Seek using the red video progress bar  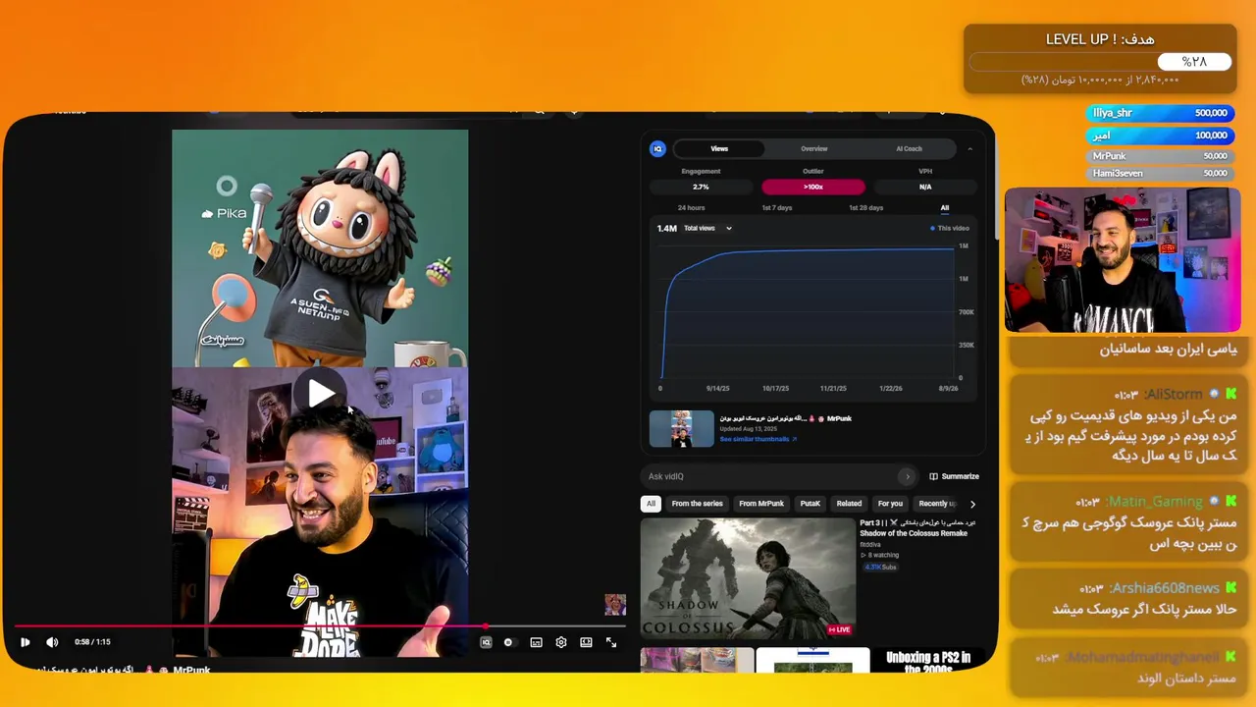(320, 625)
